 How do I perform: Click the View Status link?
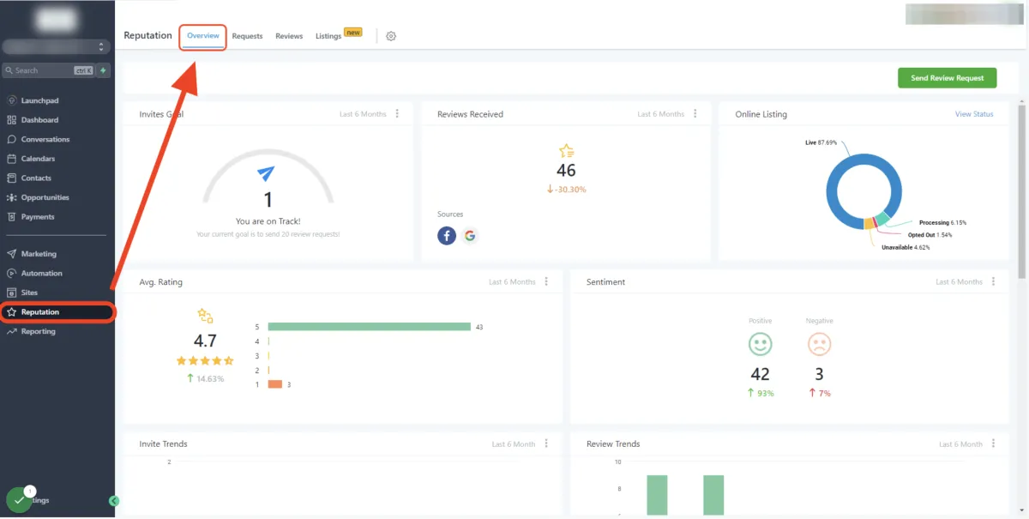(974, 114)
